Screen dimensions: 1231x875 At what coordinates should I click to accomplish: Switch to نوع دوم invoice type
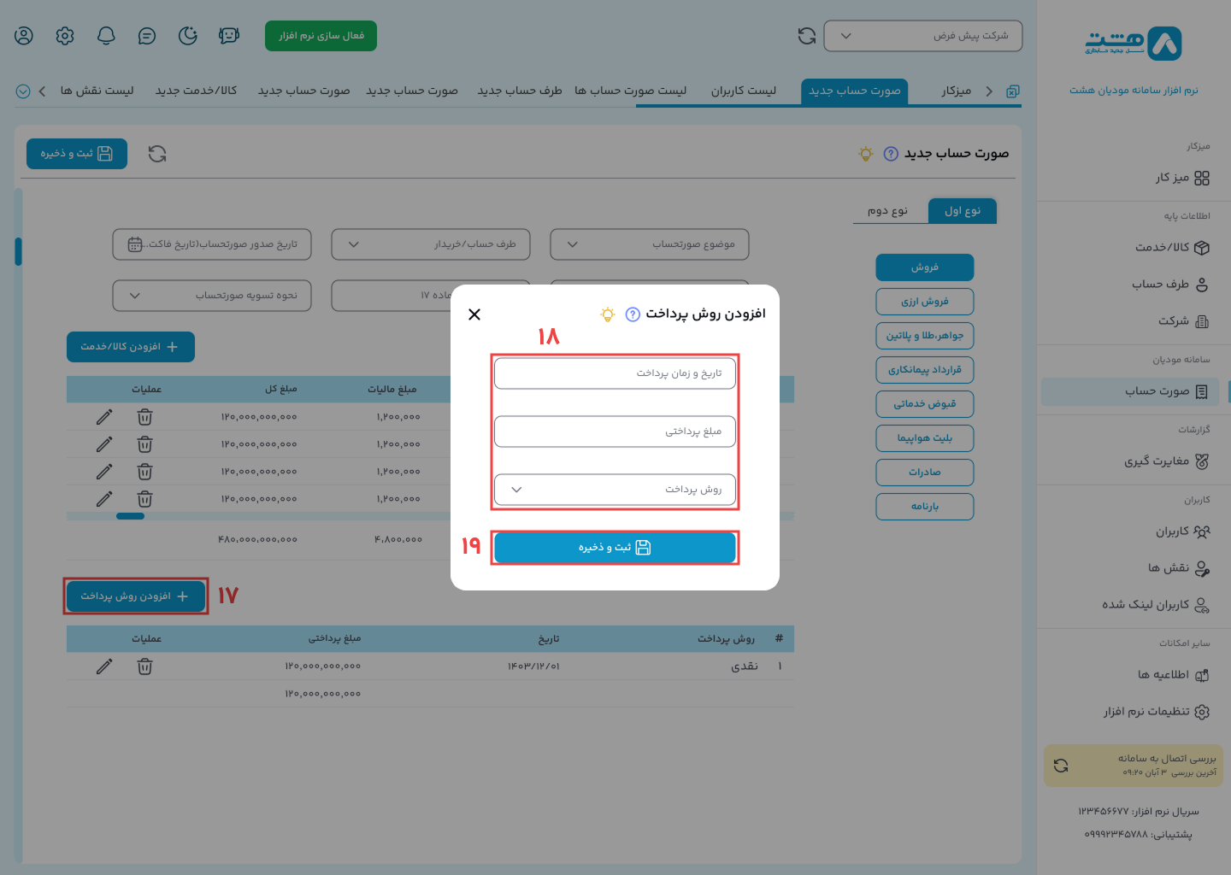(891, 210)
